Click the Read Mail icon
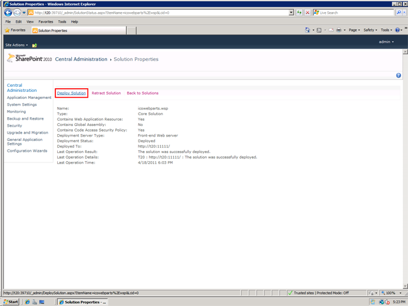 [x=331, y=30]
